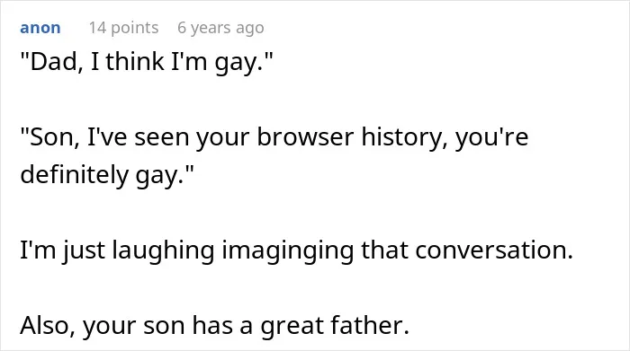Viewport: 630px width, 351px height.
Task: Click the word "laughing" in the comment
Action: [163, 251]
